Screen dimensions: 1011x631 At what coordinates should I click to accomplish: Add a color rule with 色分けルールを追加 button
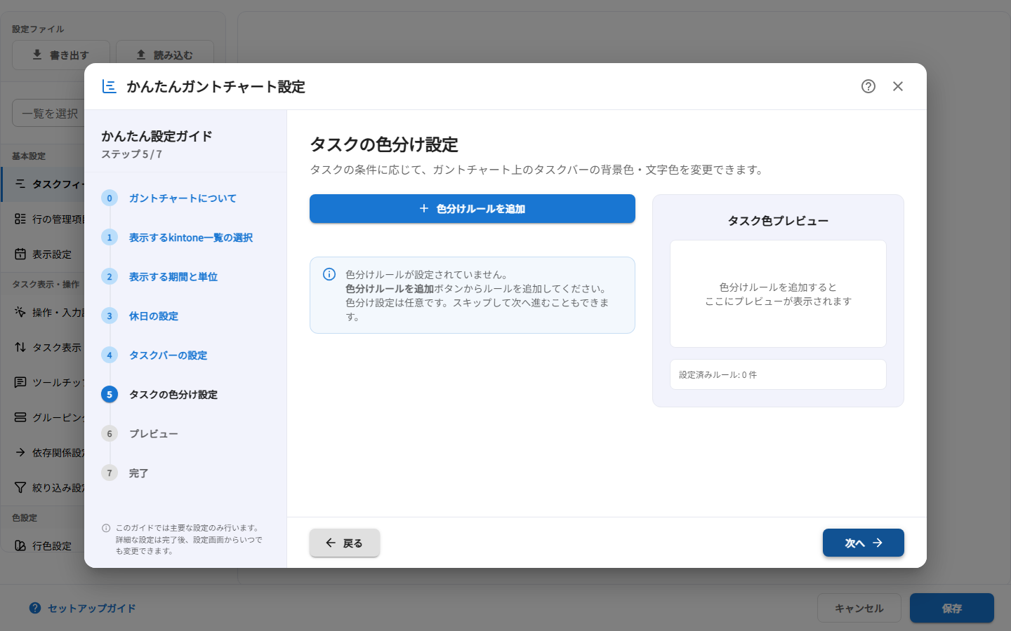click(473, 209)
